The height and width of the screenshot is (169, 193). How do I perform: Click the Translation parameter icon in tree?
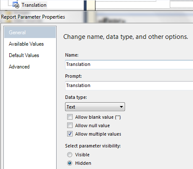point(16,5)
